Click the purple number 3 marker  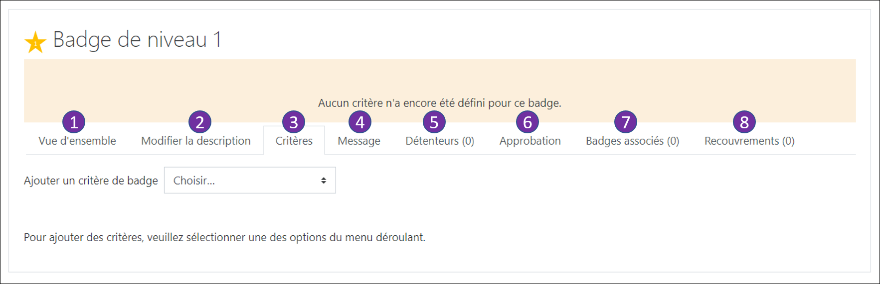coord(294,122)
